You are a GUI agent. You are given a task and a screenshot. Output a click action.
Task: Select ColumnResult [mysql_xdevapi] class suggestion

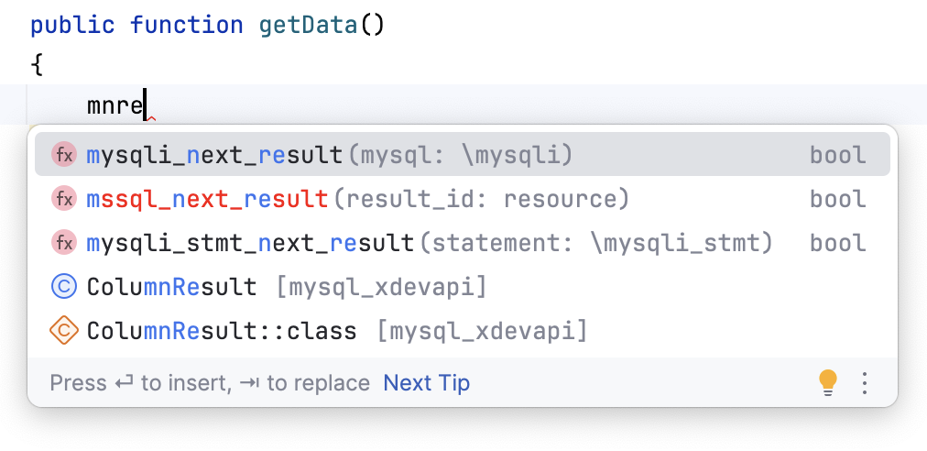click(x=171, y=287)
